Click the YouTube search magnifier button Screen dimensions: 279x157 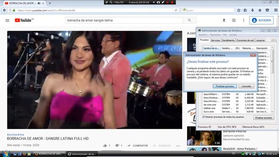[x=190, y=20]
